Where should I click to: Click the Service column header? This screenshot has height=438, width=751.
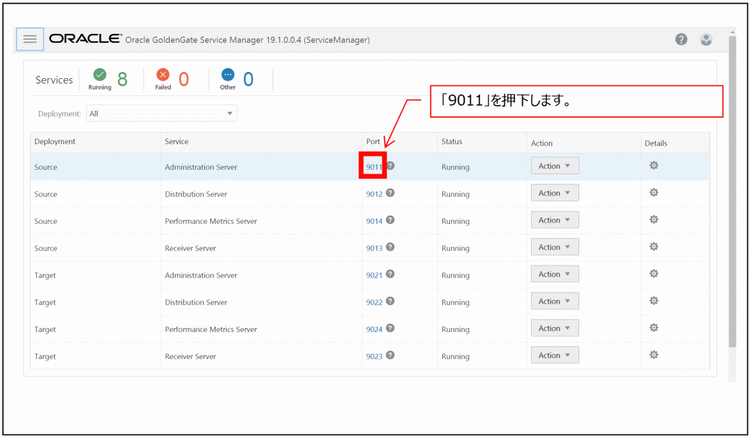coord(176,141)
